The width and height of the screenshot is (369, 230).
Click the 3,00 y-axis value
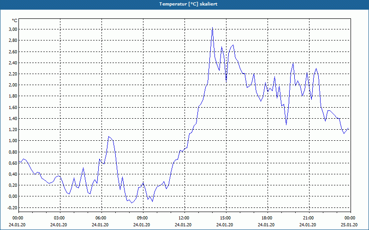(13, 29)
